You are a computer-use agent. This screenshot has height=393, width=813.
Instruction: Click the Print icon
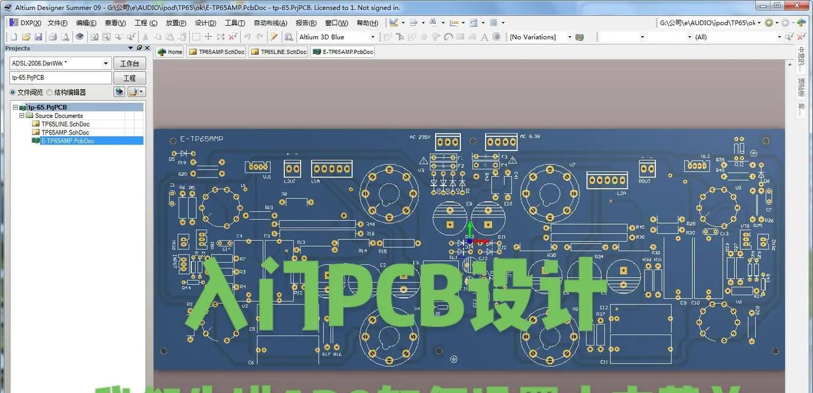click(53, 37)
